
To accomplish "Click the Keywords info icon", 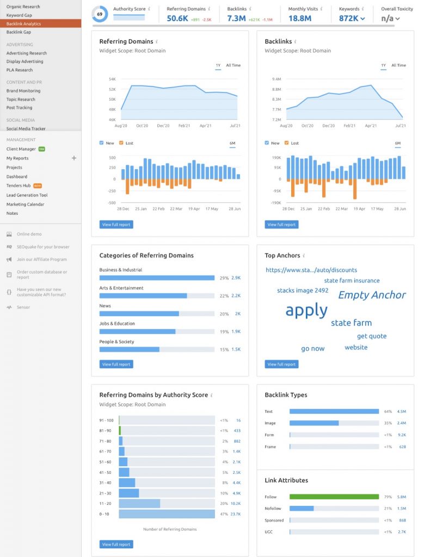I will 362,9.
